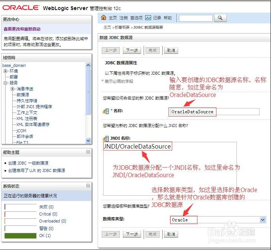Expand the 消息传送 tree node
The height and width of the screenshot is (250, 271).
12,89
